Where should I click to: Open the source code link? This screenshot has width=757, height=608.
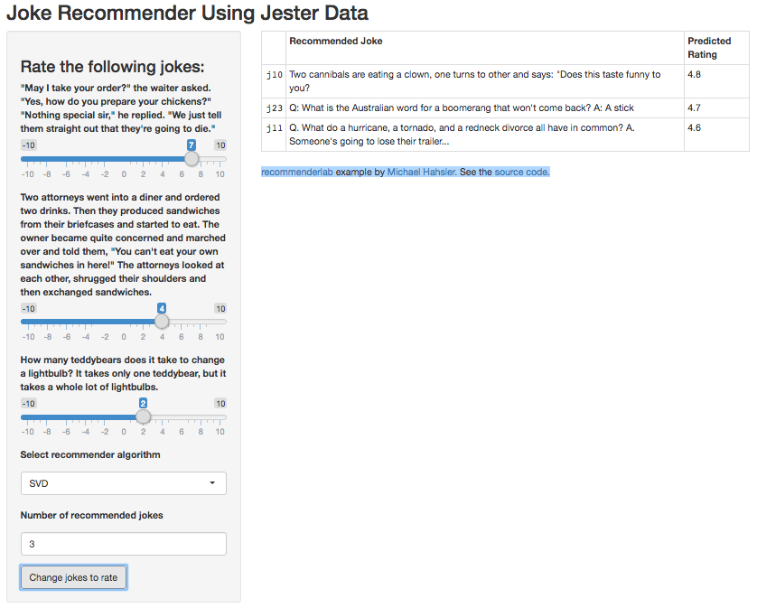coord(521,172)
